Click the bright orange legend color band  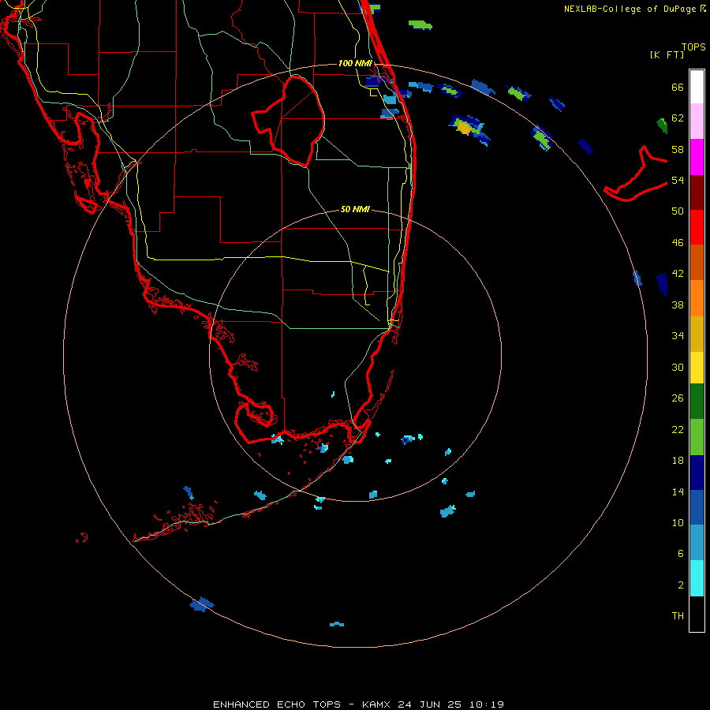[697, 298]
